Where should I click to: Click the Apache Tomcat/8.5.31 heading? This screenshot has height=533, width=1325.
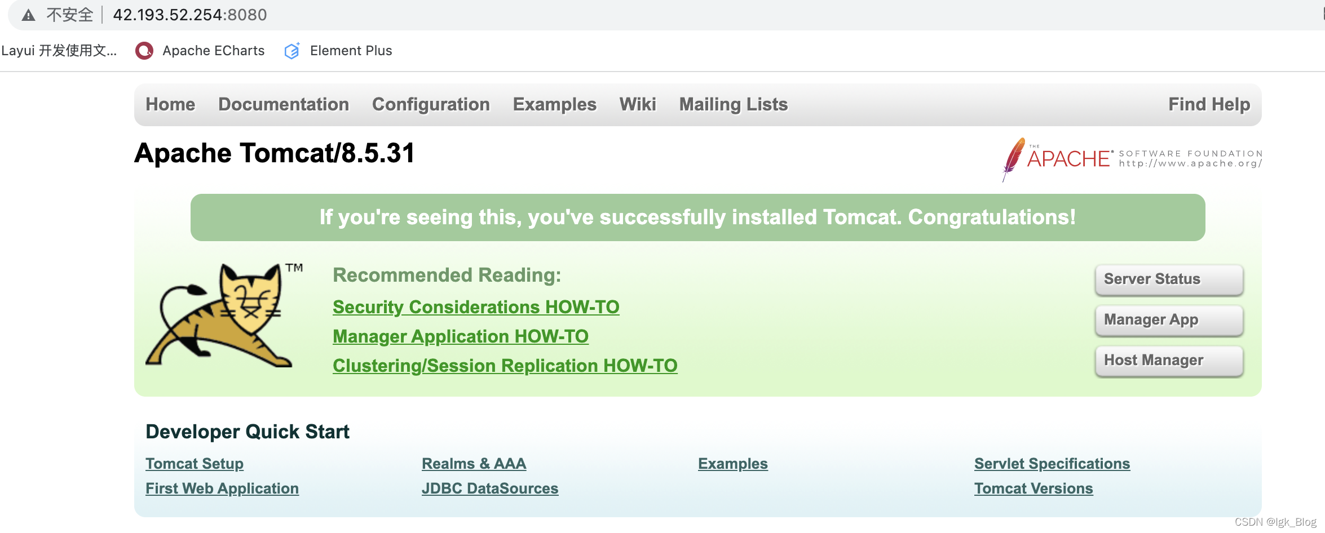(275, 153)
